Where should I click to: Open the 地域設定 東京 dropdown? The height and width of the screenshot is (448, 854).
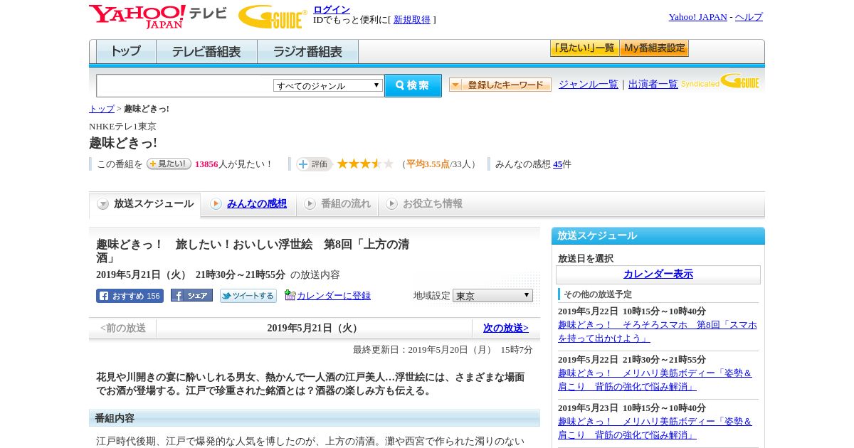click(x=492, y=295)
